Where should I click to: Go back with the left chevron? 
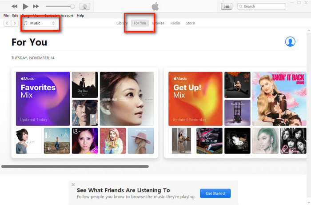pyautogui.click(x=7, y=23)
